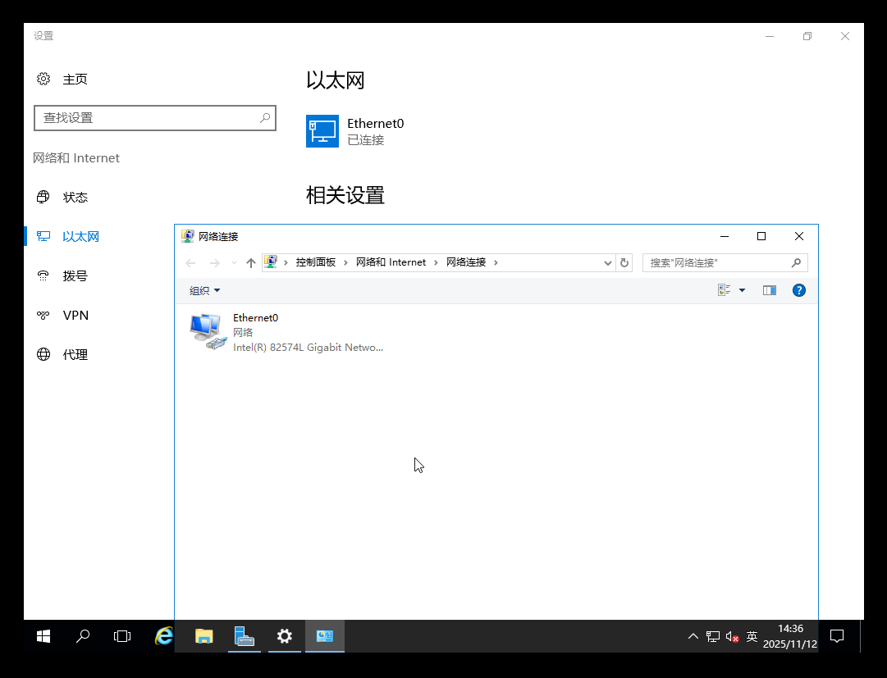
Task: Open Server Manager from taskbar
Action: (245, 636)
